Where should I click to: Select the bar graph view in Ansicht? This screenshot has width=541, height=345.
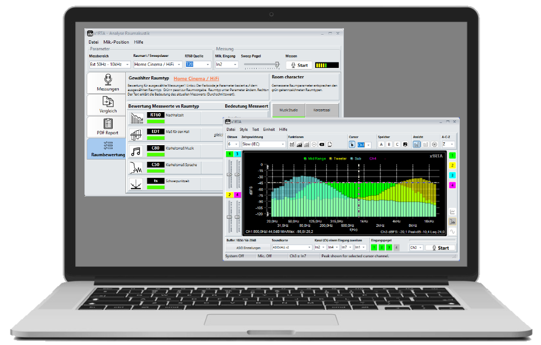click(x=416, y=145)
